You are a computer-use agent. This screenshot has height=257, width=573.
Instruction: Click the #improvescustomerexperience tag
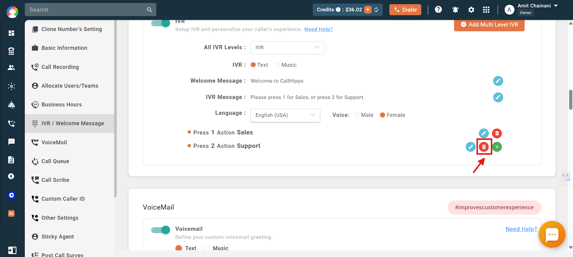point(494,207)
